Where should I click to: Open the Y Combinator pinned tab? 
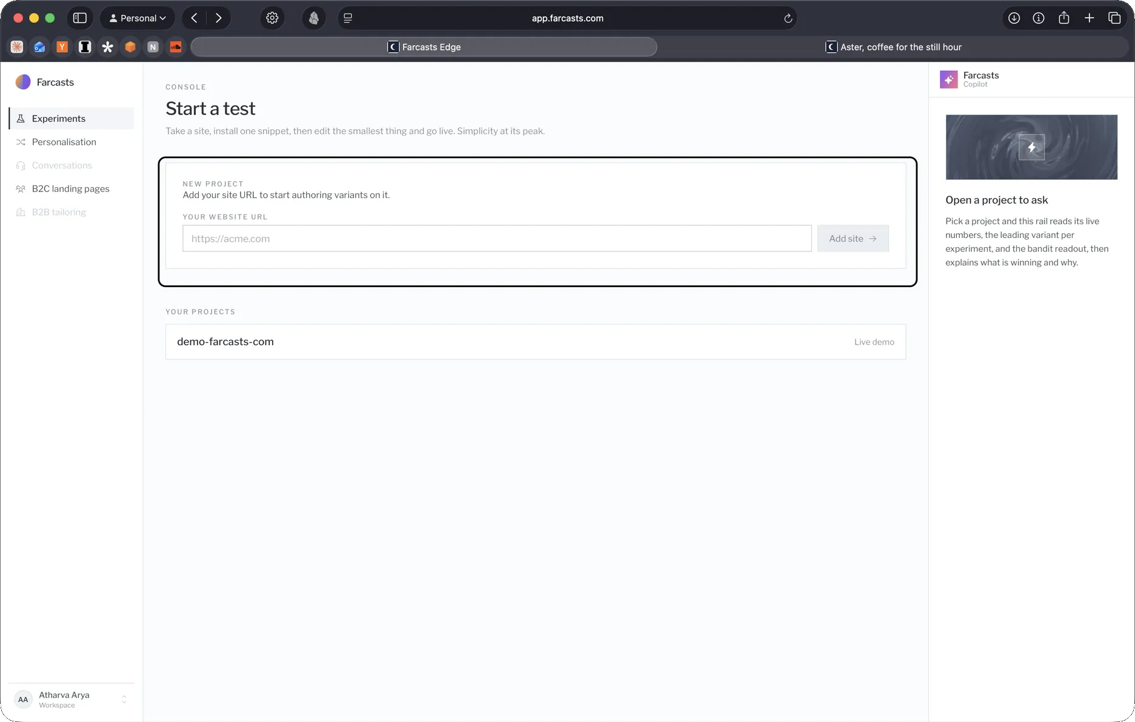click(62, 47)
